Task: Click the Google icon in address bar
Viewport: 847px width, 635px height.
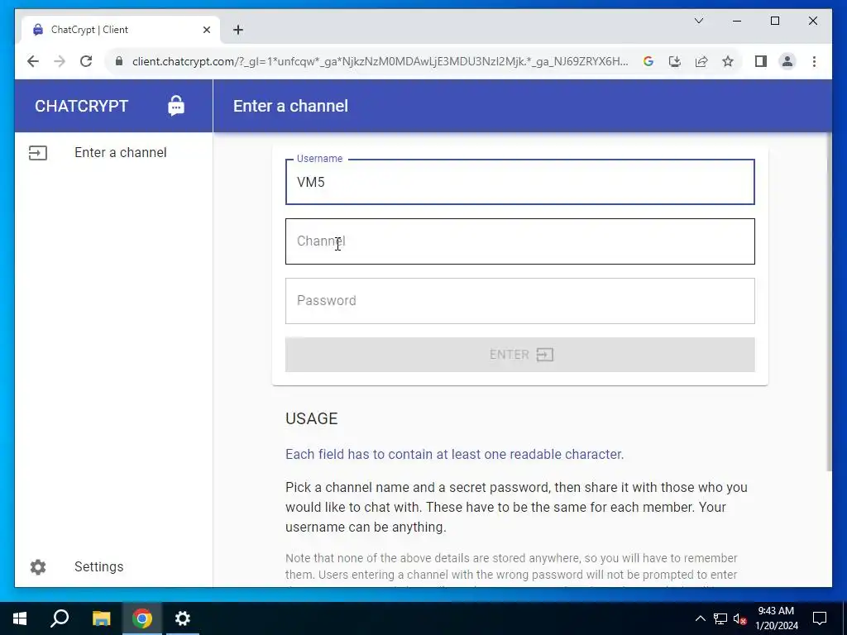Action: coord(648,61)
